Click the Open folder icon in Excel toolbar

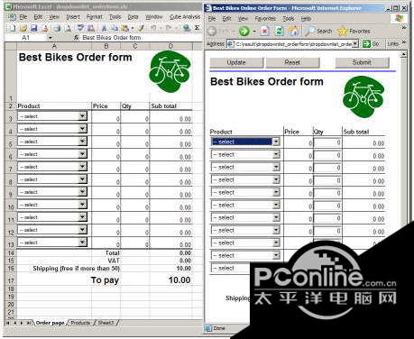[x=23, y=29]
